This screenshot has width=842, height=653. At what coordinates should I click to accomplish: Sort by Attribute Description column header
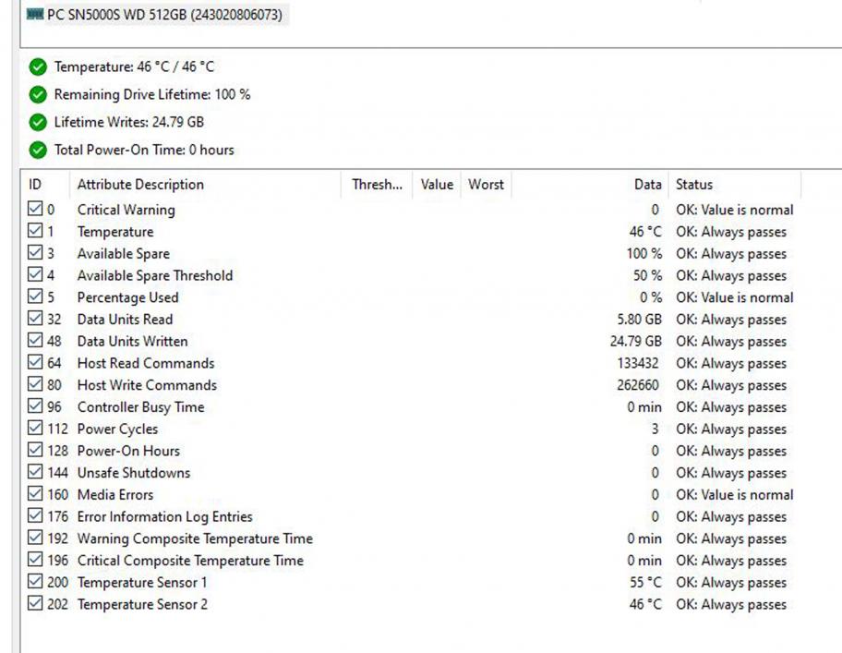140,185
